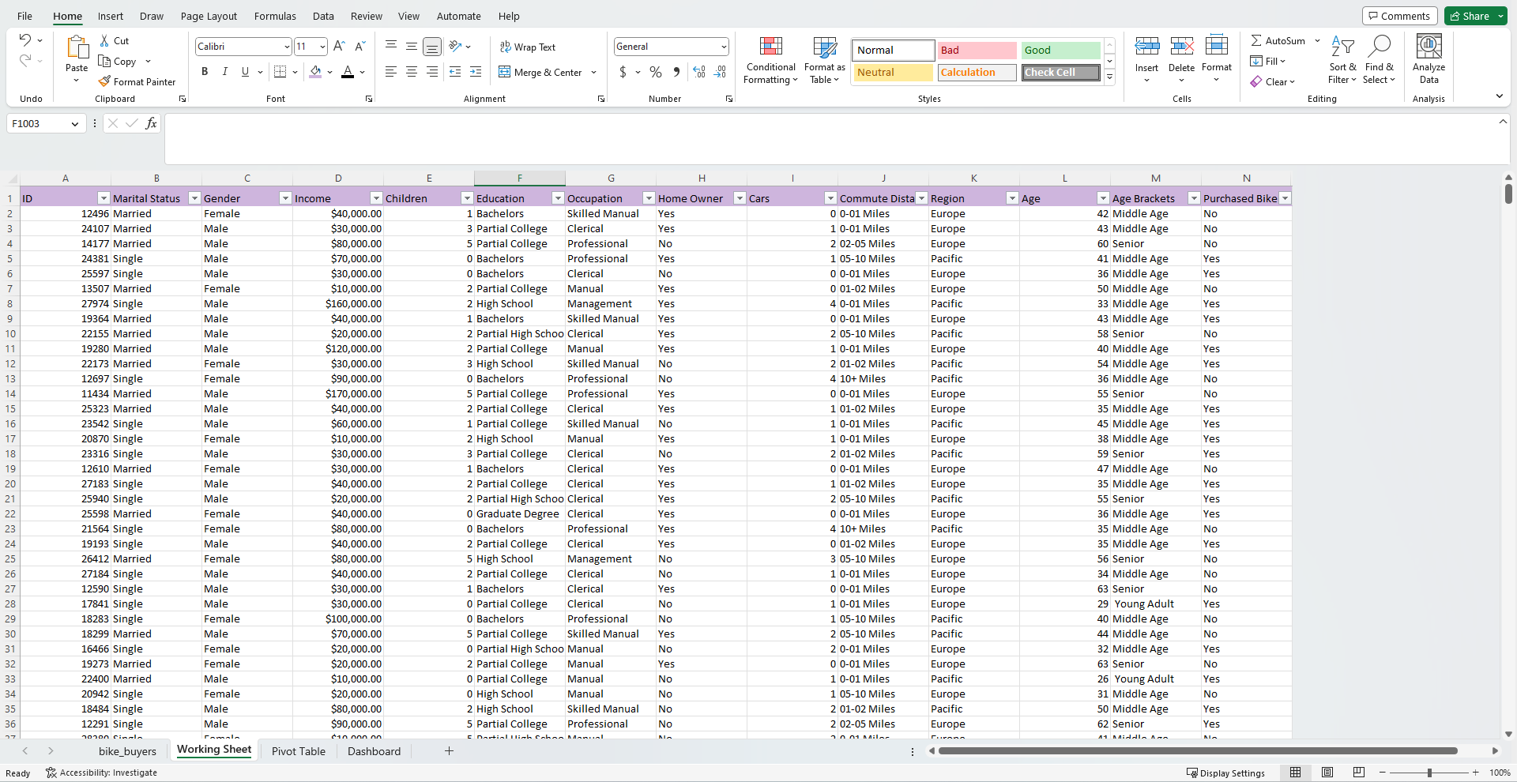Click the formula bar input field
The image size is (1517, 782).
[x=830, y=139]
